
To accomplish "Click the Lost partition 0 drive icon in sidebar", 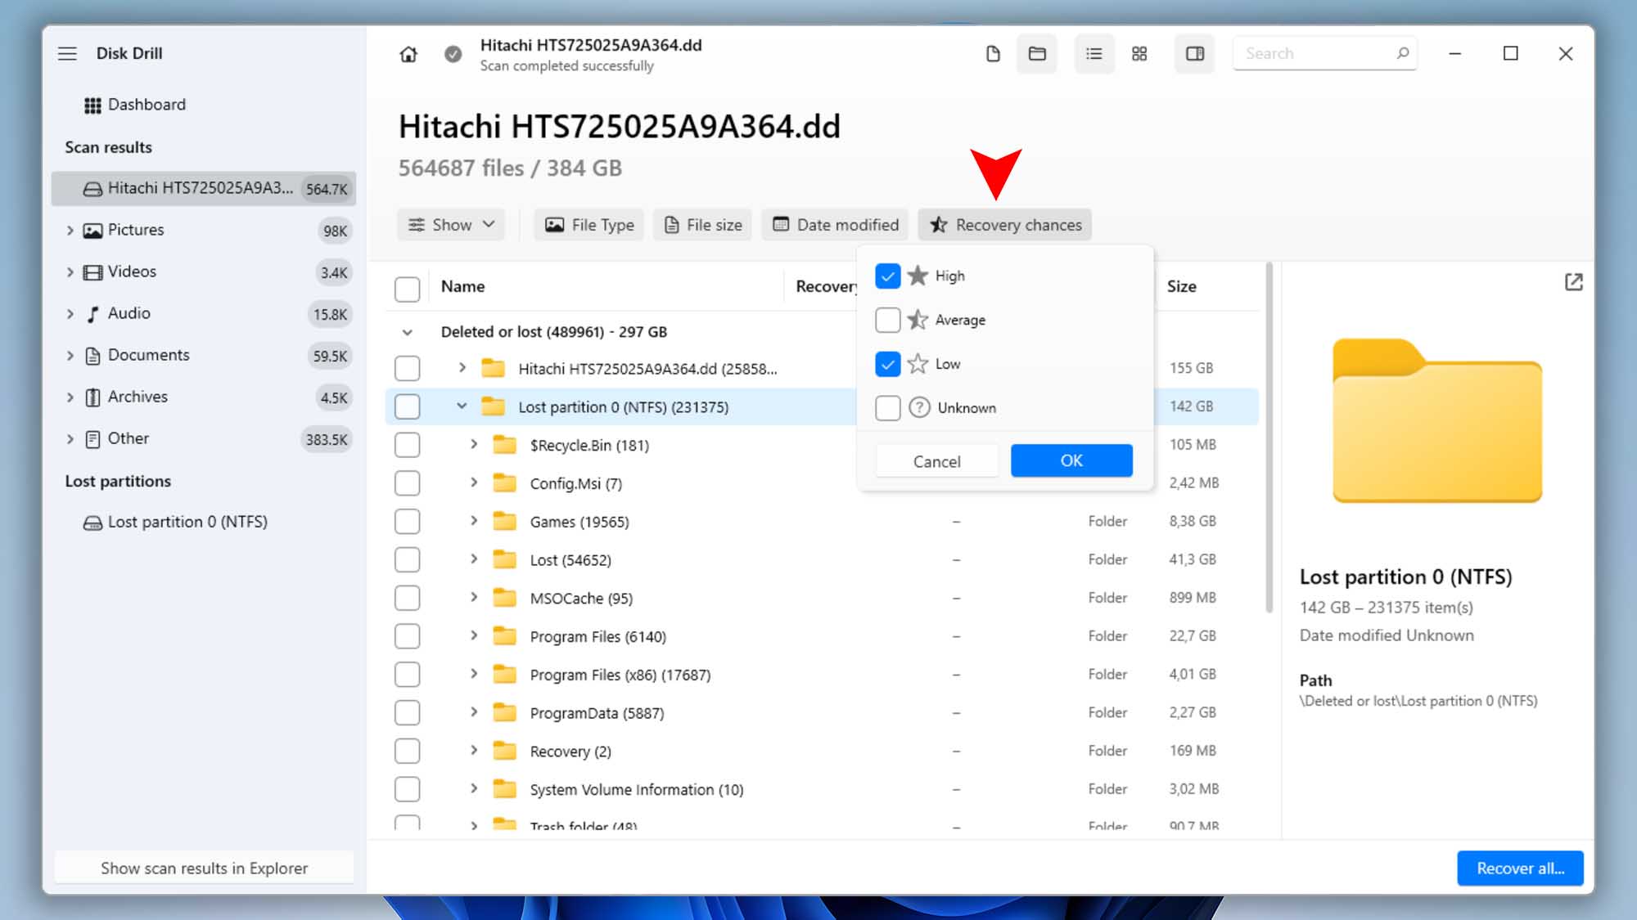I will coord(92,523).
